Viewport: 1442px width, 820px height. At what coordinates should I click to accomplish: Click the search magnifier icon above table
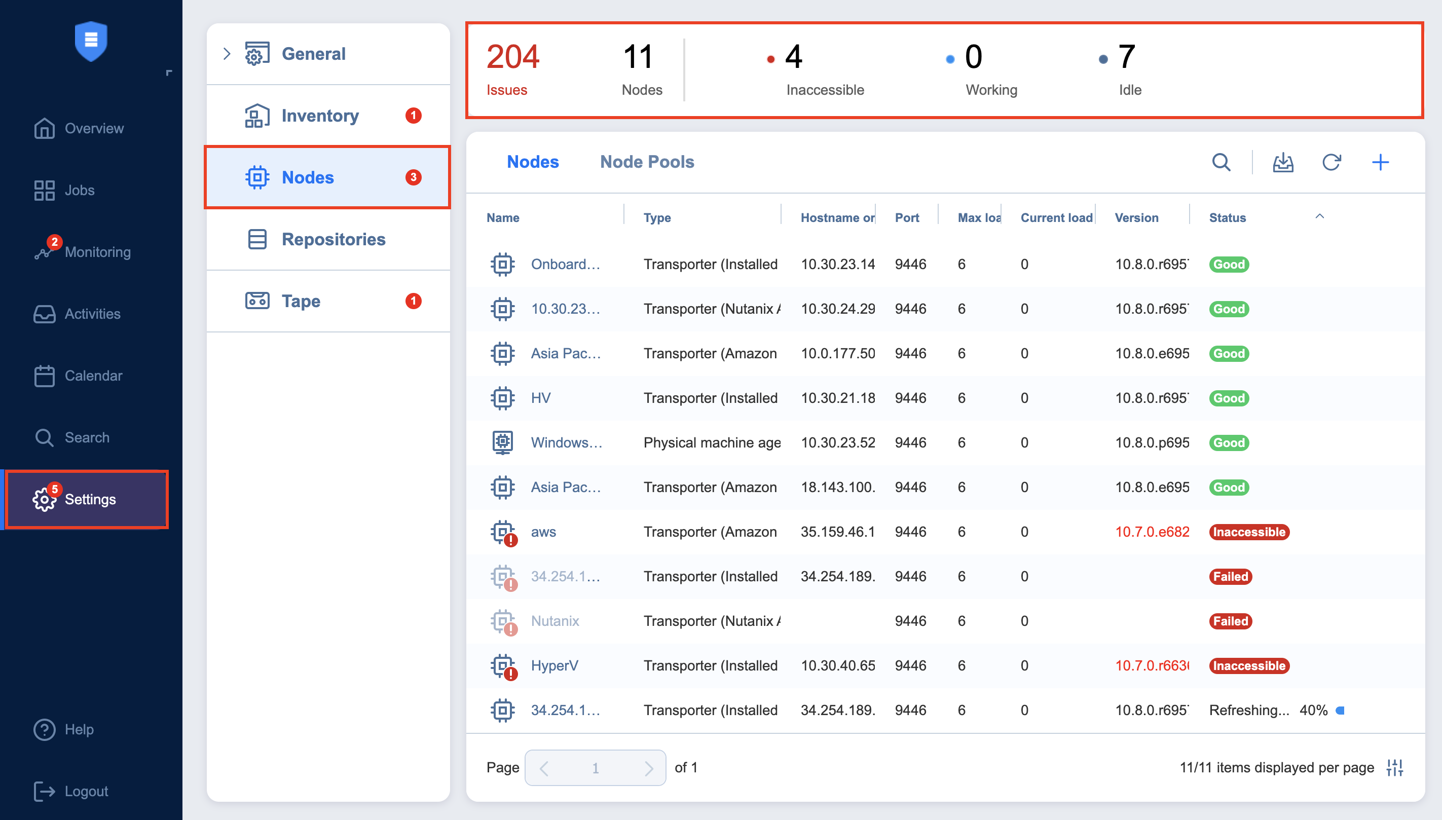[x=1221, y=162]
